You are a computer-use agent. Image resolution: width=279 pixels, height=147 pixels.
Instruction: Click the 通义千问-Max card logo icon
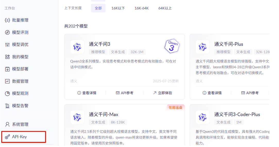coord(77,117)
